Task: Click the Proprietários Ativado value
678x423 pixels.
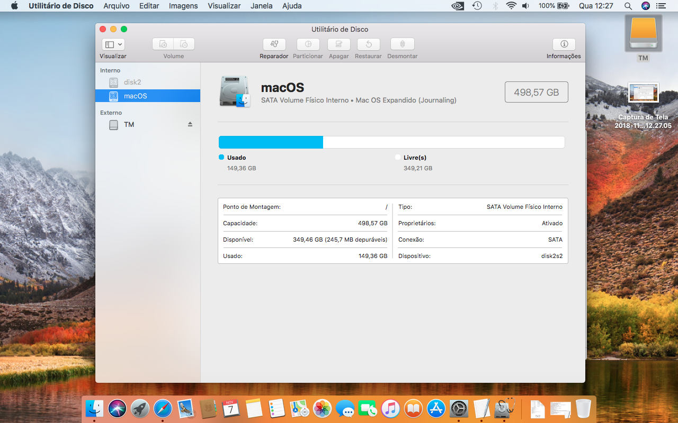Action: click(x=552, y=223)
